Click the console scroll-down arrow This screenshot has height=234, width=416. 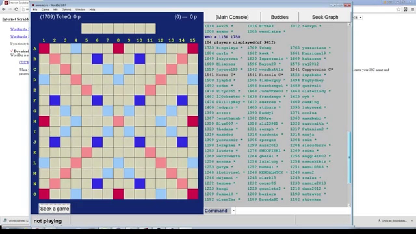point(349,205)
